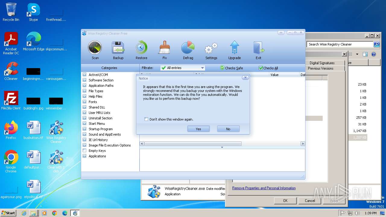Click Wise Registry Cleaner taskbar button
This screenshot has height=217, width=386.
pos(75,213)
